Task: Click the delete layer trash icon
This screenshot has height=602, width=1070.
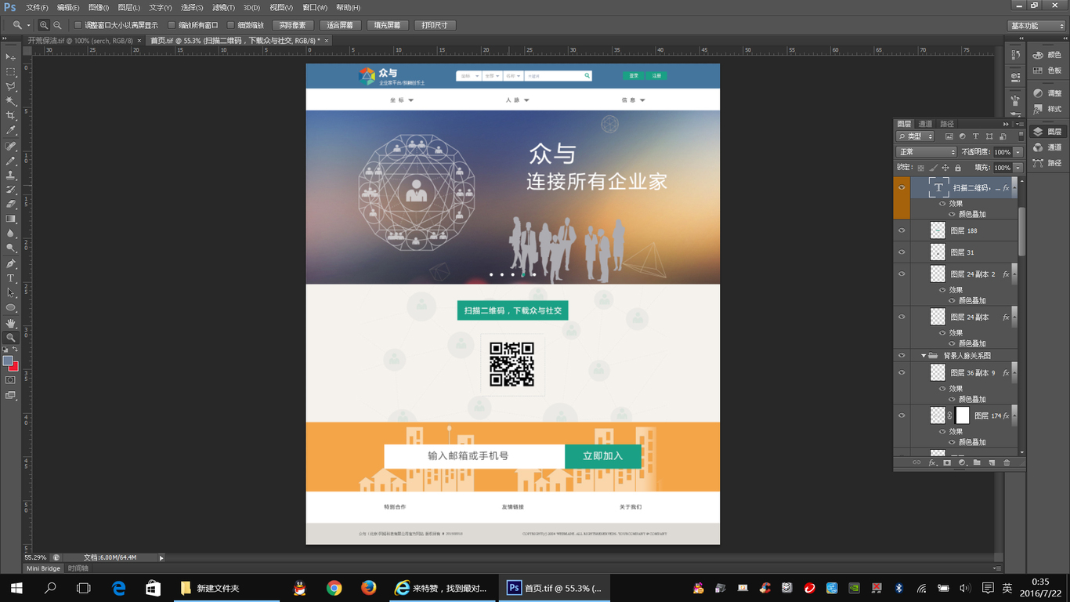Action: pos(1007,462)
